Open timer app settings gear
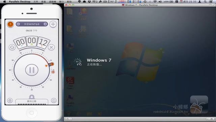Viewport: 216px width, 122px height. 10,100
